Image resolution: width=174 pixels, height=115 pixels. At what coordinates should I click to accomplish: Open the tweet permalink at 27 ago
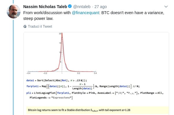coord(101,7)
